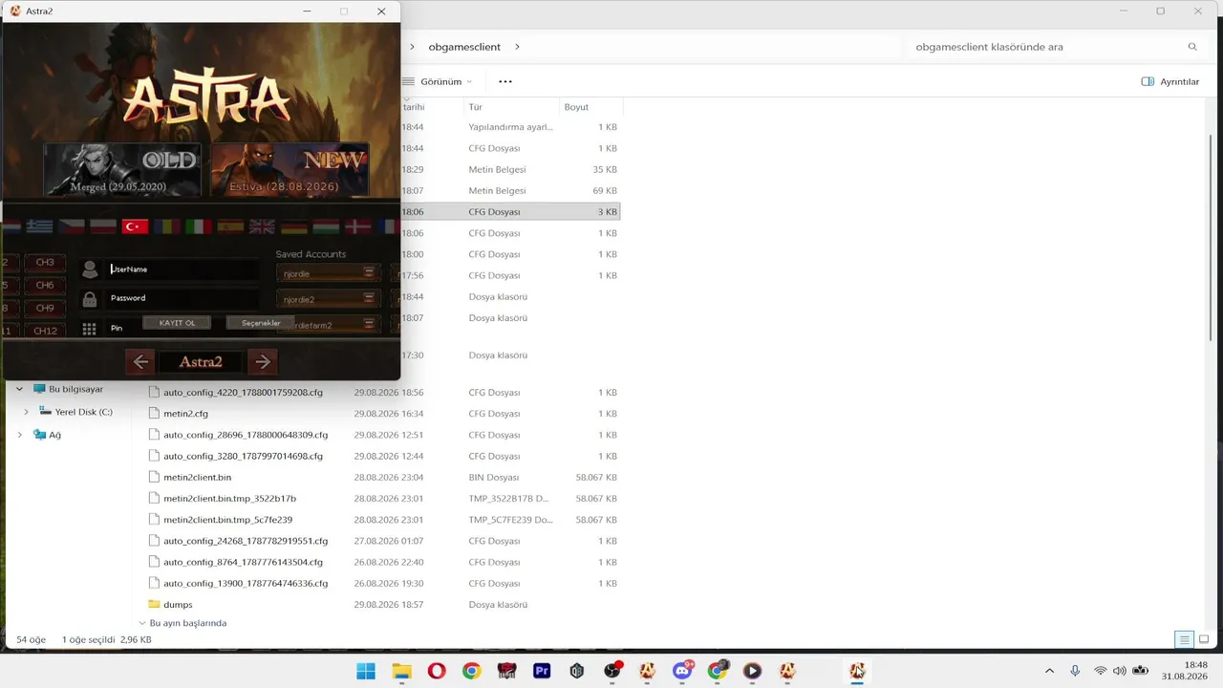Select file metin2client.bin
The width and height of the screenshot is (1223, 688).
pyautogui.click(x=197, y=478)
